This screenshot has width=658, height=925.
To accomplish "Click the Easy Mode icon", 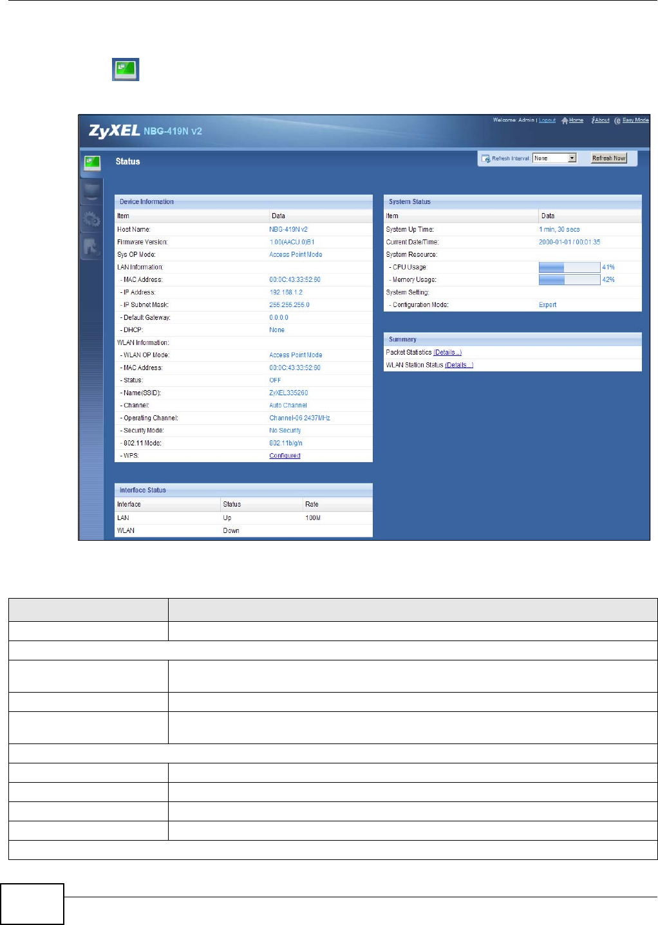I will (x=617, y=120).
